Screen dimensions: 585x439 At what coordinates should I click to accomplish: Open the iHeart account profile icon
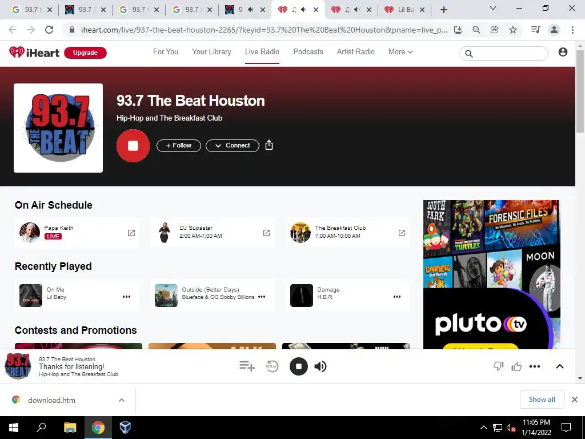point(563,52)
